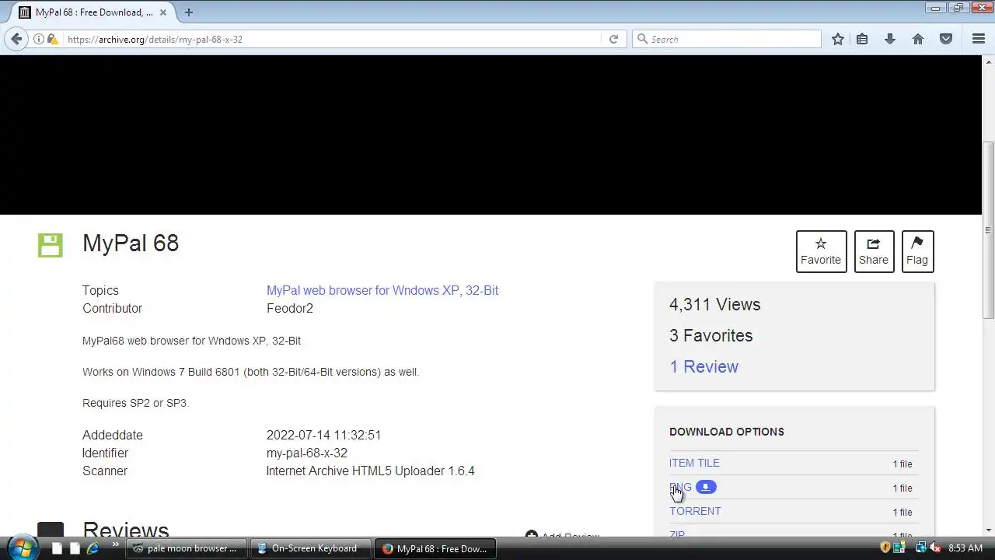
Task: Open a new tab with plus icon
Action: (188, 12)
